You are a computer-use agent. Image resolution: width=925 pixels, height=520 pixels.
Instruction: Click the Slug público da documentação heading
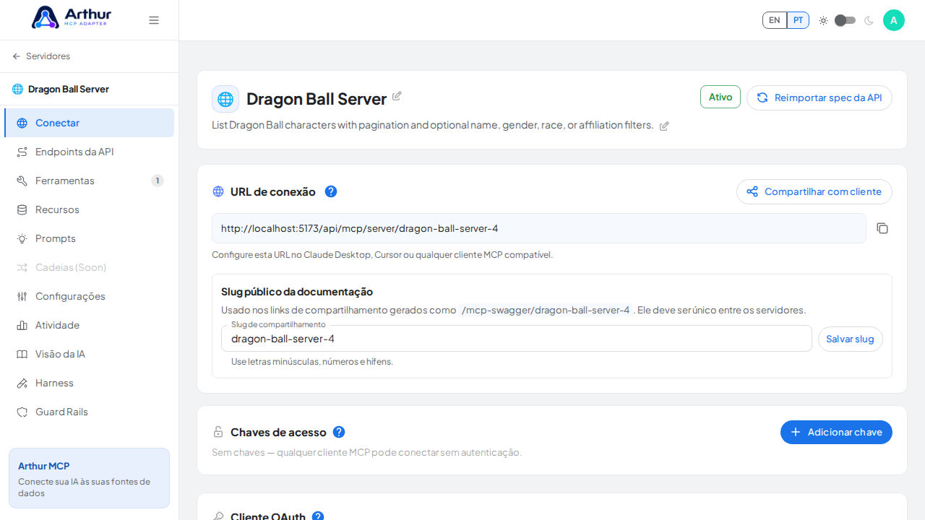(x=297, y=292)
